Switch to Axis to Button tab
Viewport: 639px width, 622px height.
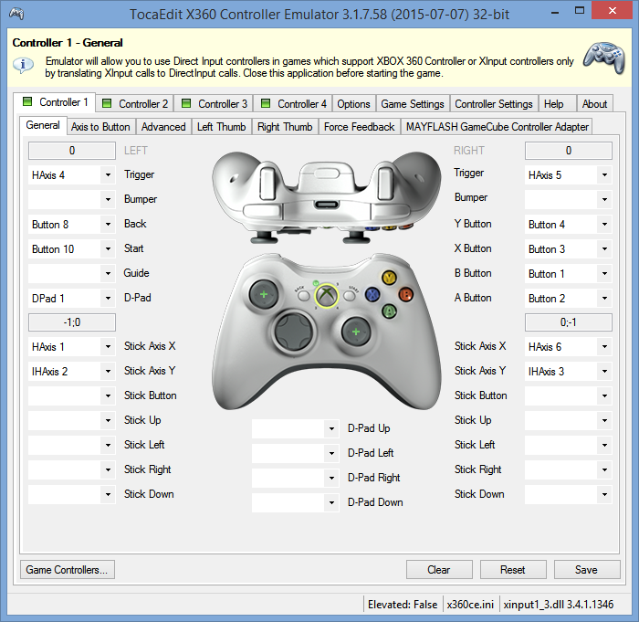click(x=100, y=127)
